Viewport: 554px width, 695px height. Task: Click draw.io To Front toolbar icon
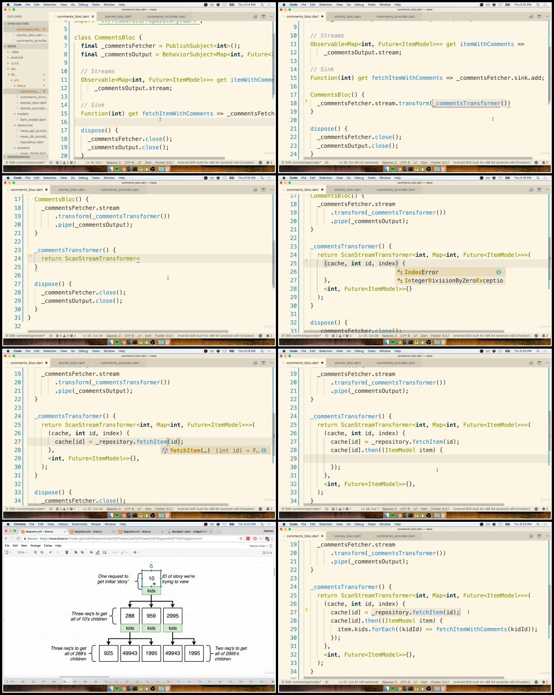(76, 552)
